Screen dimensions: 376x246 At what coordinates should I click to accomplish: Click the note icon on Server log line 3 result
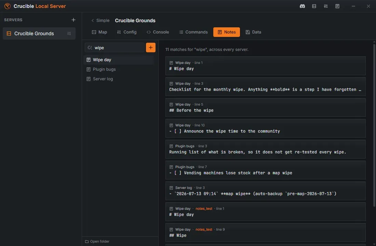171,188
